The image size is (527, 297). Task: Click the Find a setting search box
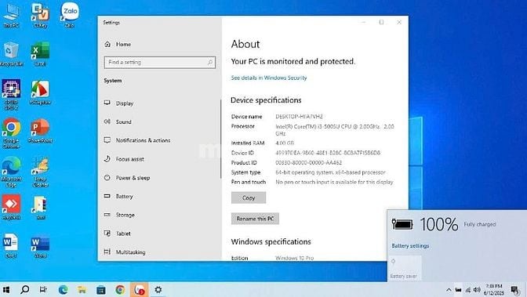tap(160, 63)
